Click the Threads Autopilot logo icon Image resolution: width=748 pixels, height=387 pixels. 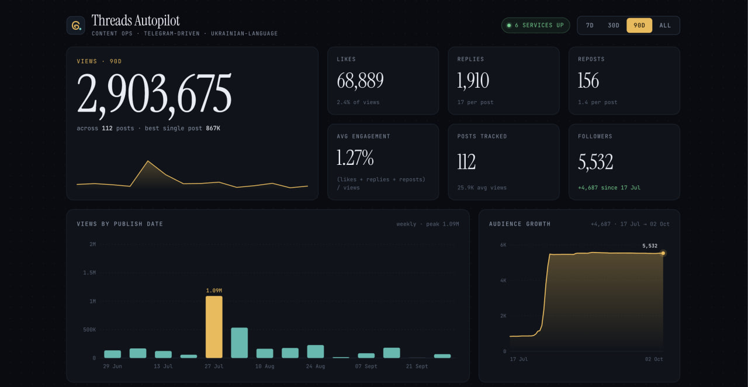[x=75, y=25]
